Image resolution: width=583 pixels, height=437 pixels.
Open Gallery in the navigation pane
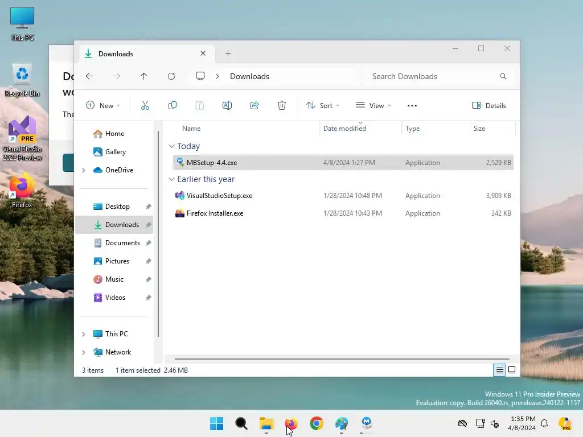coord(114,151)
